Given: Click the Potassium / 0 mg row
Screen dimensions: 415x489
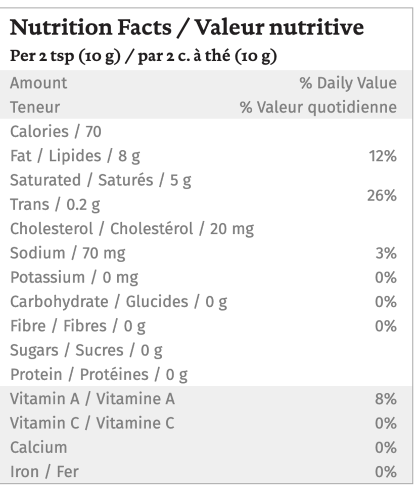Looking at the screenshot, I should (74, 277).
